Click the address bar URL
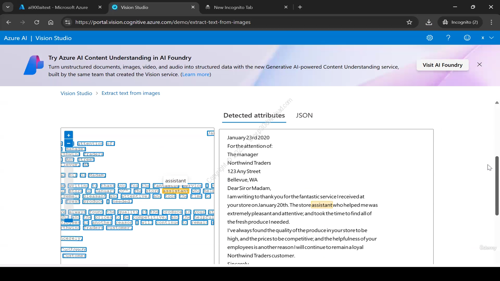 (163, 22)
